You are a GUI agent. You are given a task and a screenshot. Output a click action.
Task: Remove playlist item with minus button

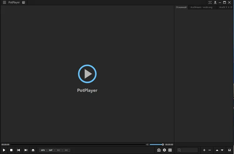(x=210, y=150)
